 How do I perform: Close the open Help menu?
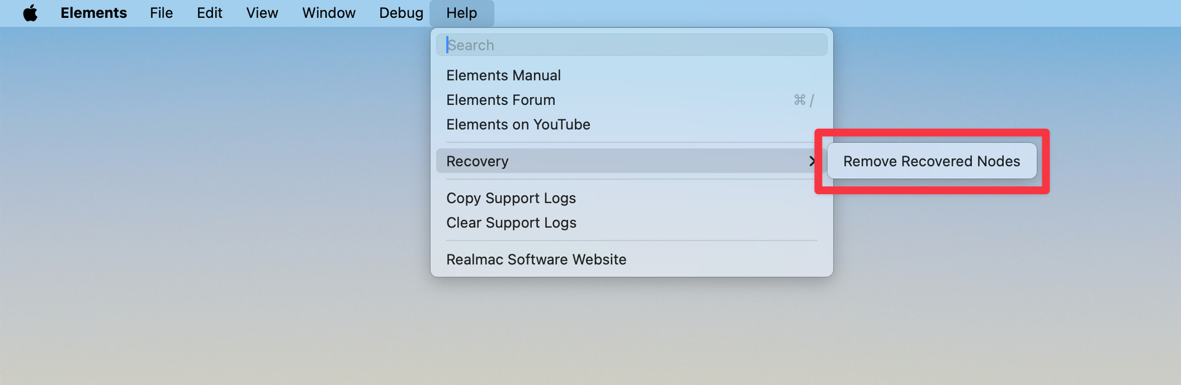pyautogui.click(x=461, y=13)
